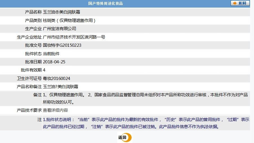
Task: Select product name 玉兰油®美白润肤霜
Action: tap(61, 12)
